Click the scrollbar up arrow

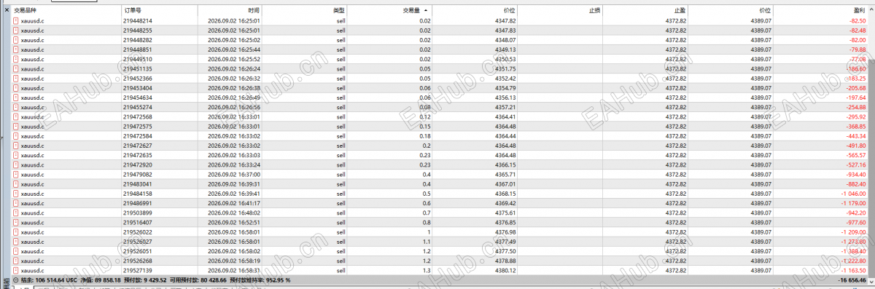tap(871, 10)
